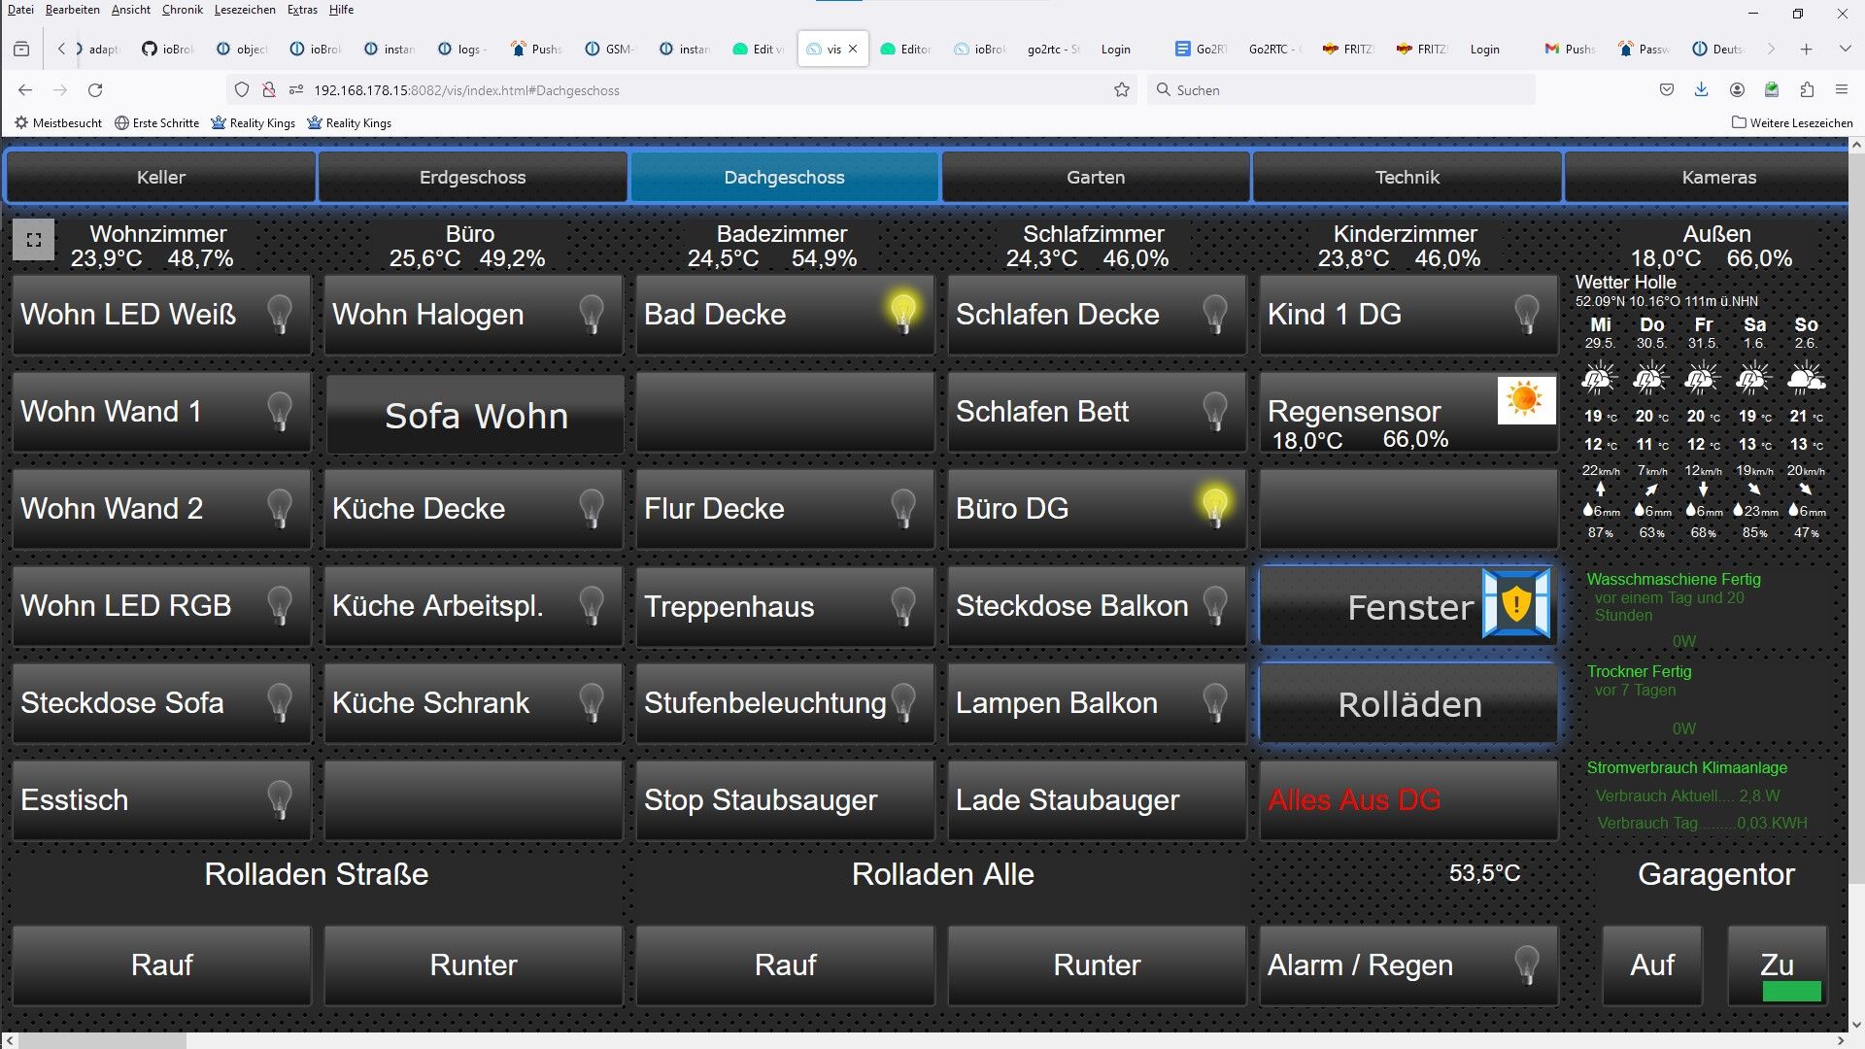This screenshot has width=1865, height=1049.
Task: Open the extensions puzzle icon
Action: 1807,90
